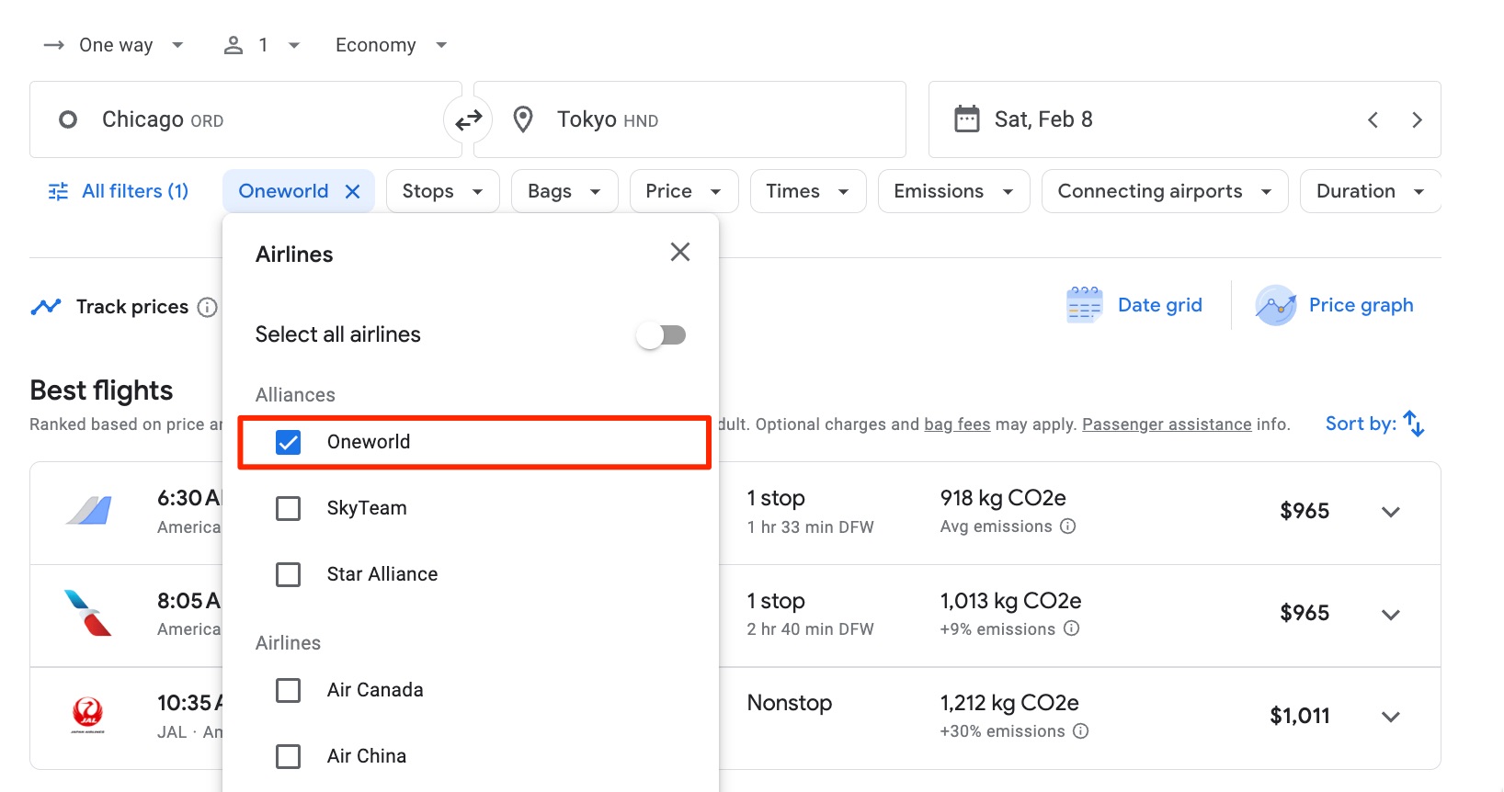Open the passenger count dropdown
Viewport: 1504px width, 792px height.
point(262,45)
